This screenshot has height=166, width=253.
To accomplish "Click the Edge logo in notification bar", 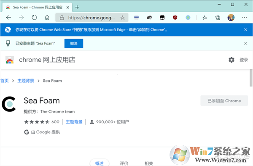I will point(8,30).
